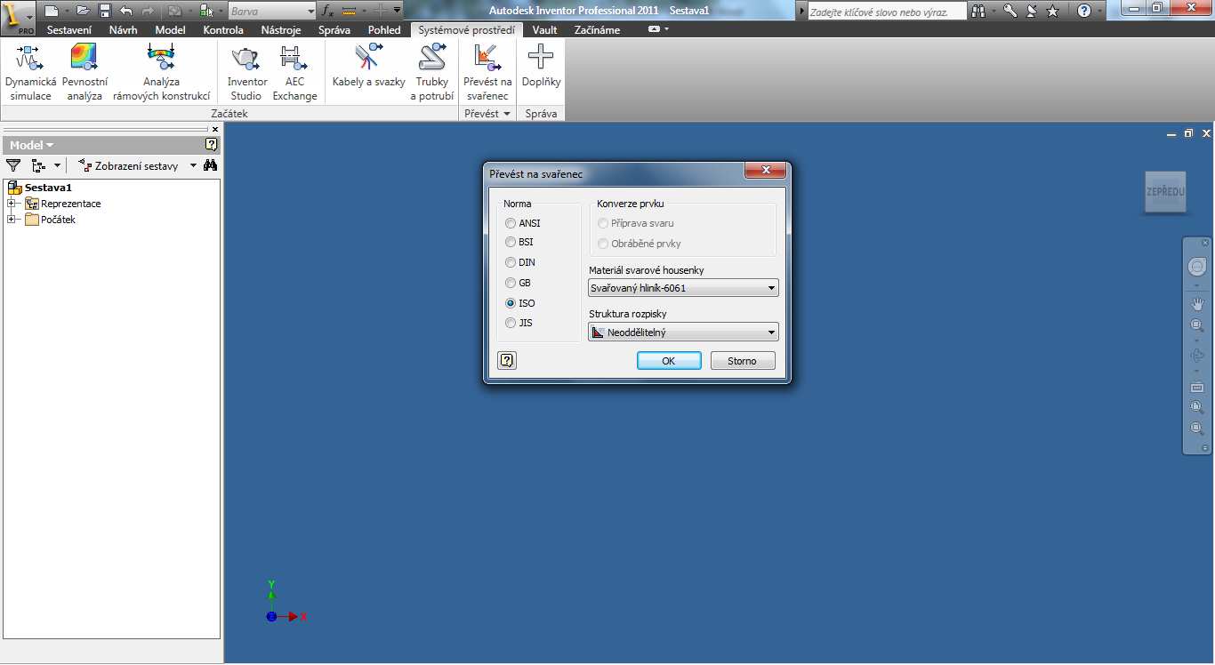The image size is (1215, 665).
Task: Switch to the Kontrola tab
Action: click(x=223, y=29)
